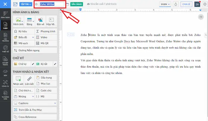Switch to the ĐỊNH DẠNG sidebar tab

(5, 15)
